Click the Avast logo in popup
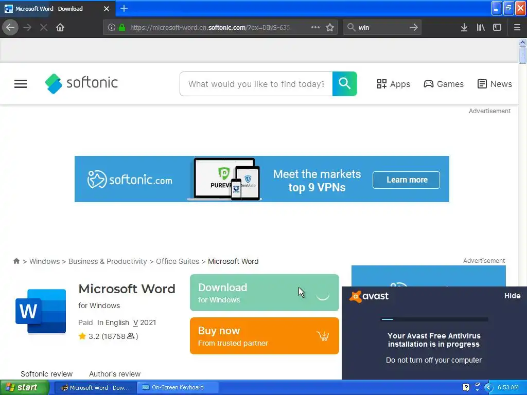Image resolution: width=527 pixels, height=395 pixels. coord(369,296)
